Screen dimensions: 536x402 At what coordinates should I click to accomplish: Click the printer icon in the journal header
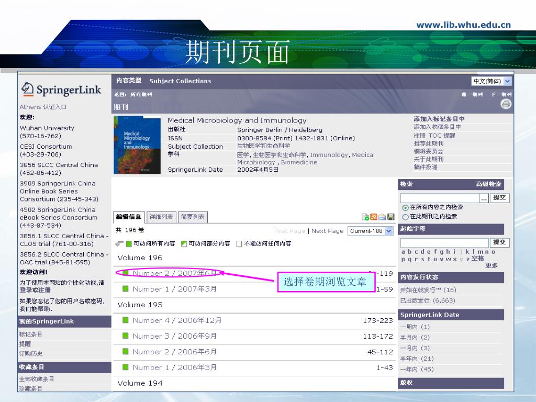tap(506, 104)
